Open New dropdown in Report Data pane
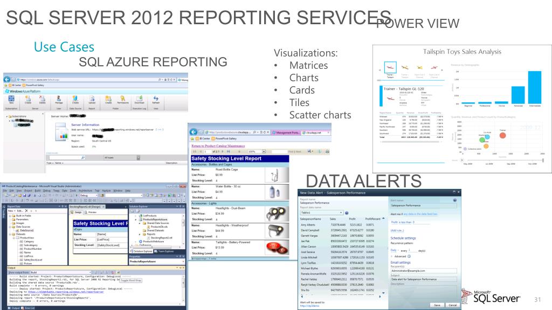 [x=11, y=211]
